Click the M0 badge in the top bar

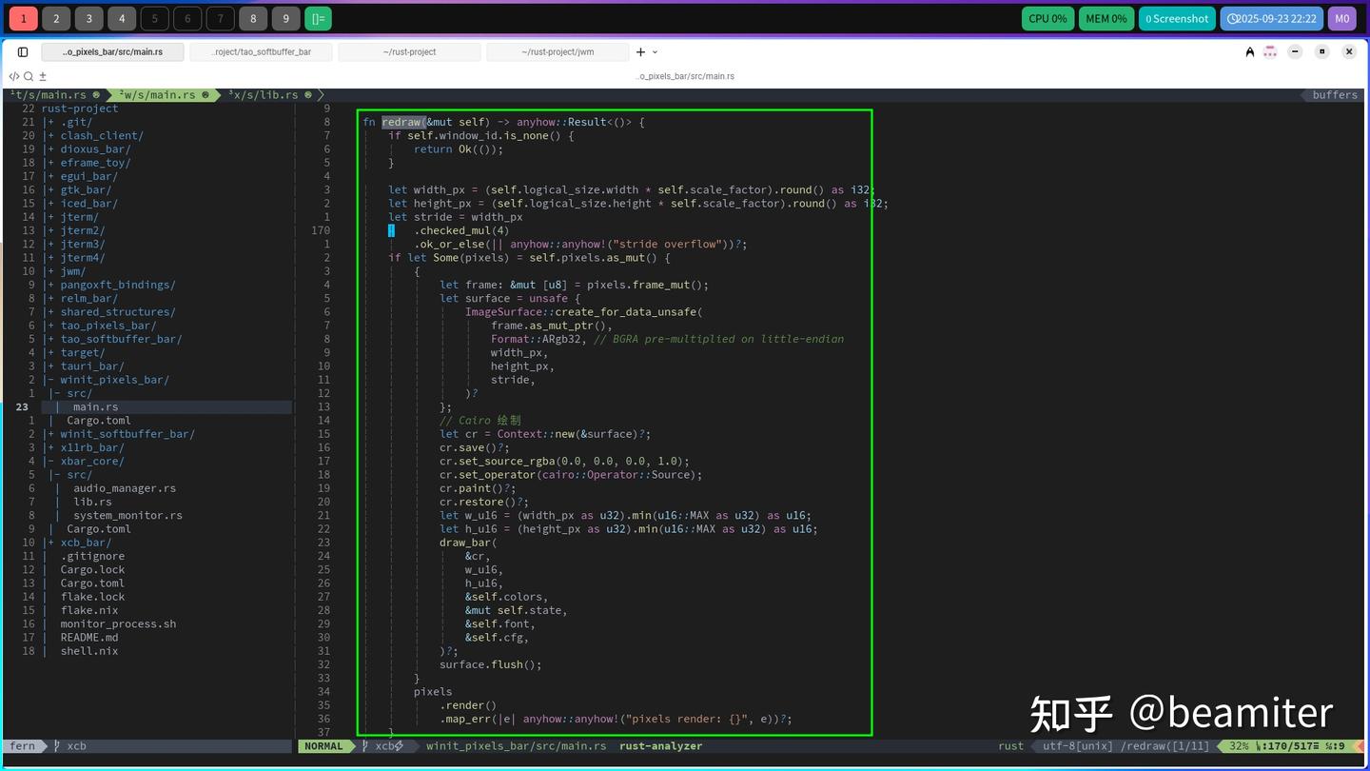[x=1341, y=18]
